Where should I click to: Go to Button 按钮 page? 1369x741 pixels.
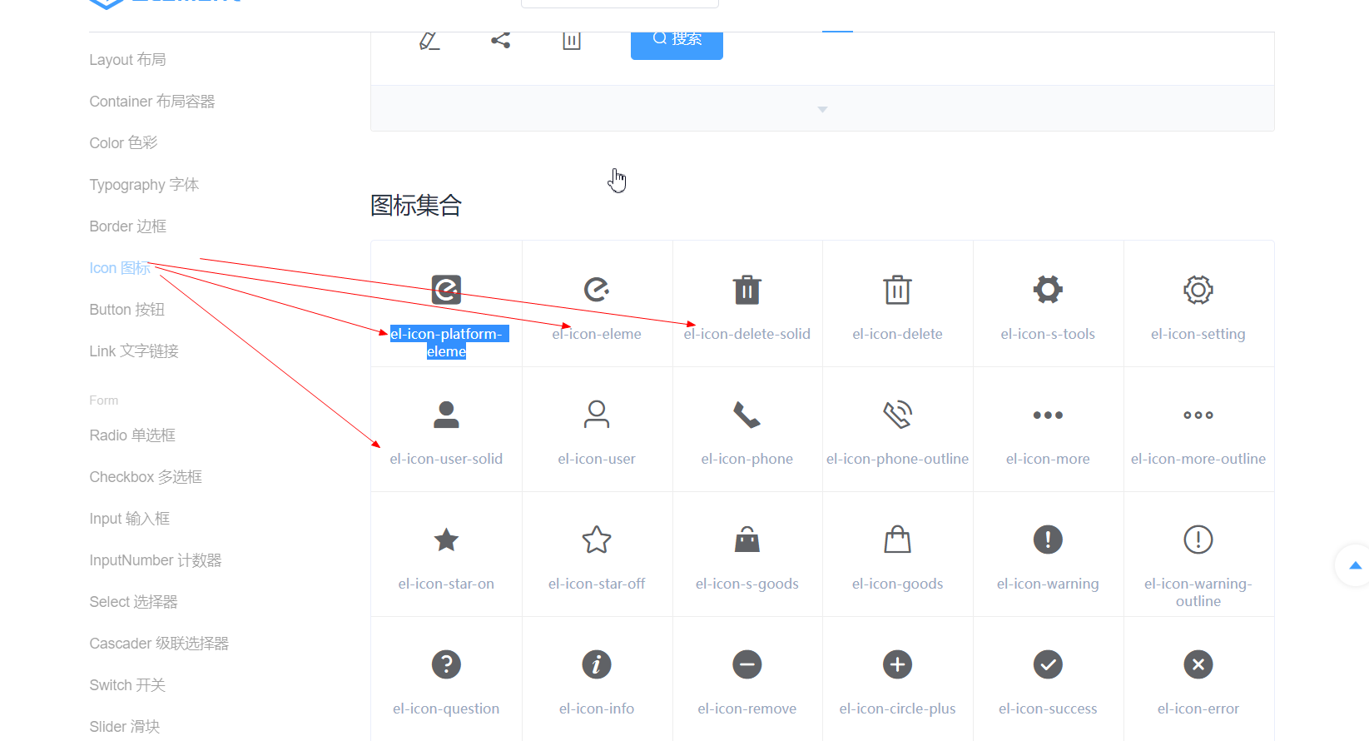click(x=127, y=310)
